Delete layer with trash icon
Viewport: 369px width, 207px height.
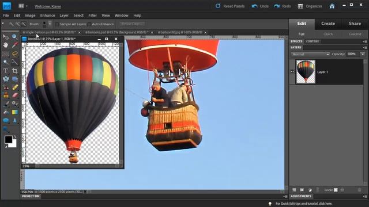click(x=359, y=190)
